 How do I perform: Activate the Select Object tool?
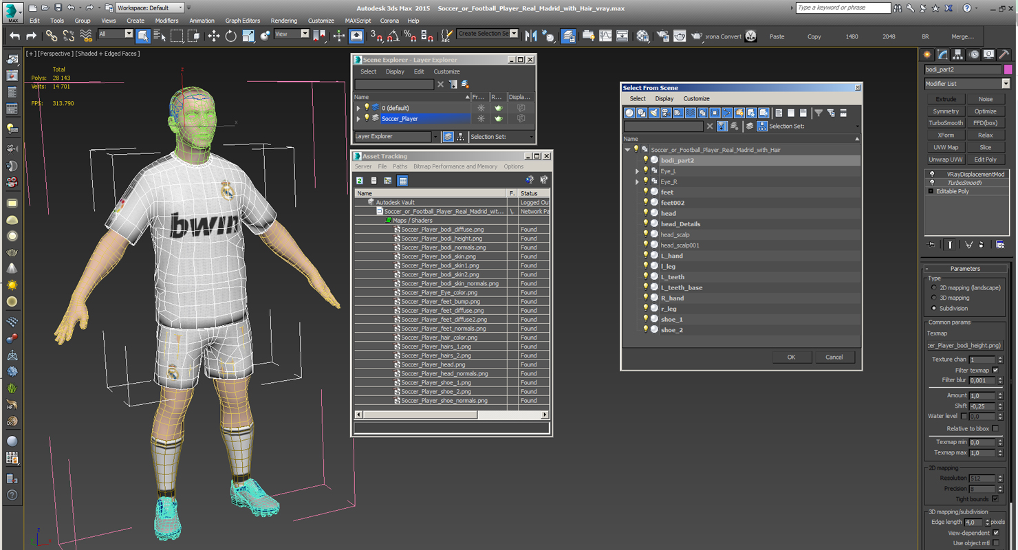tap(143, 36)
